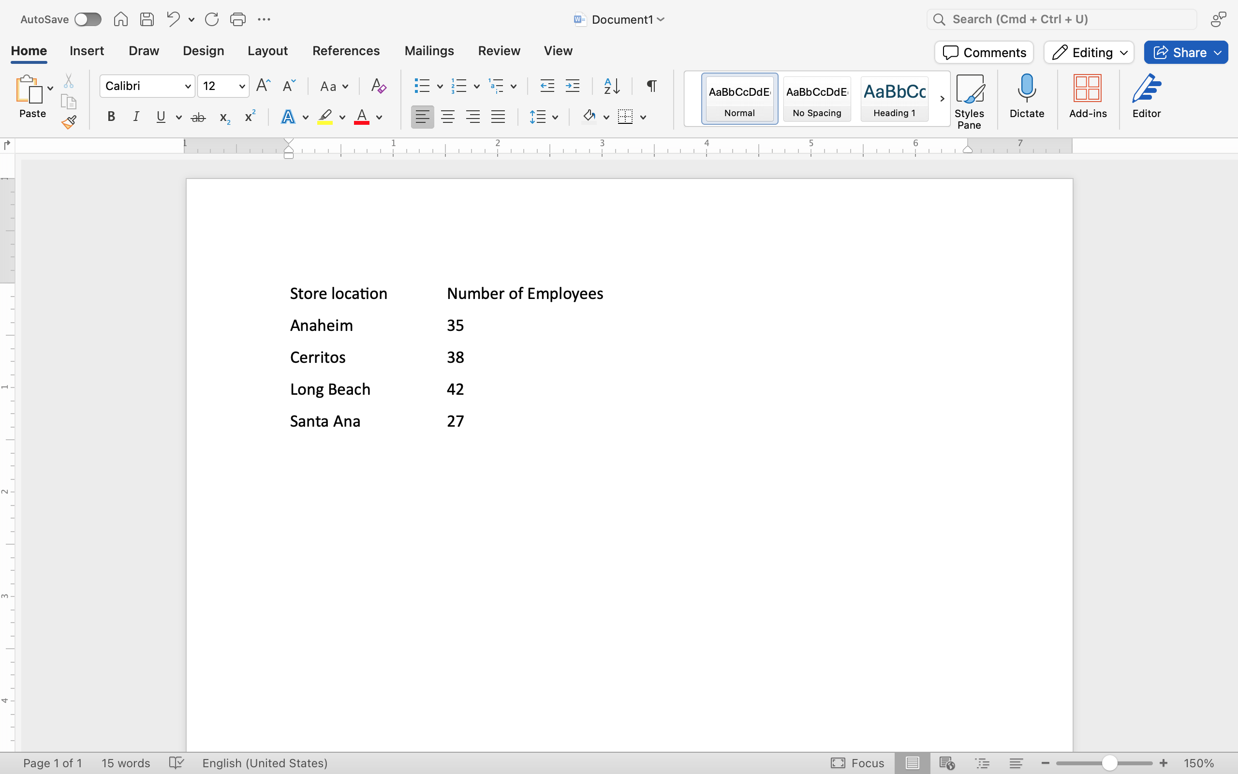Toggle Superscript formatting

pyautogui.click(x=250, y=116)
